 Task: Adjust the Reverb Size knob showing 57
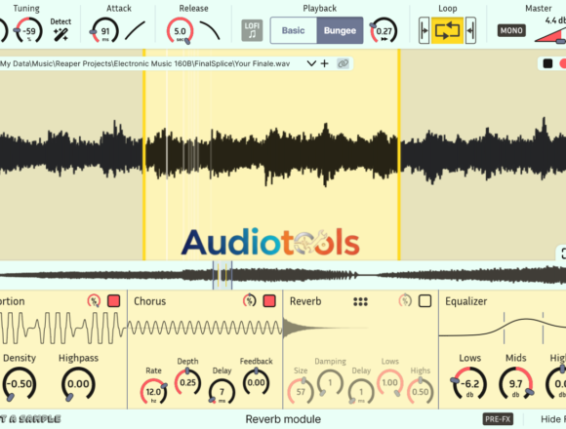point(301,392)
